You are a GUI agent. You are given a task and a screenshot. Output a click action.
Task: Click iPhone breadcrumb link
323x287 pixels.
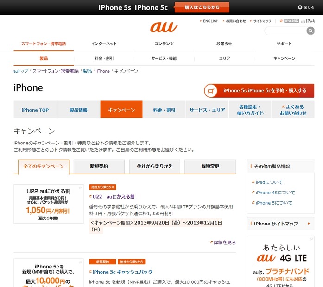(x=103, y=71)
